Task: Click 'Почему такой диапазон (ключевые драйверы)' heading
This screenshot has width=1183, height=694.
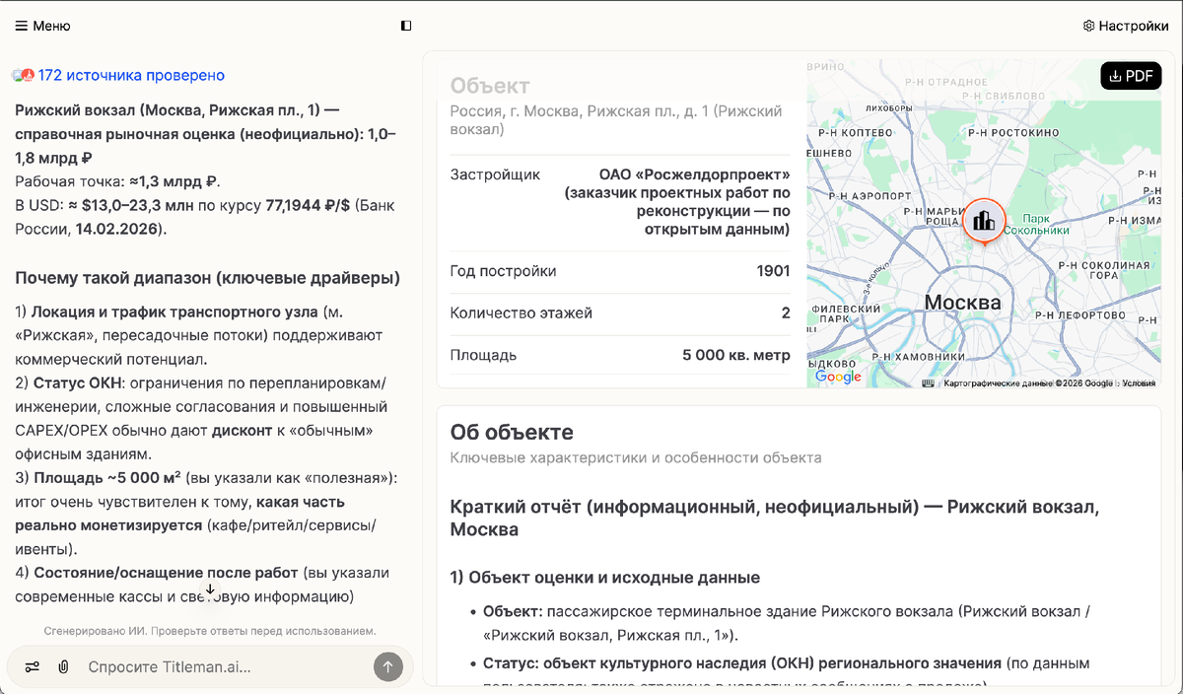Action: click(x=208, y=278)
